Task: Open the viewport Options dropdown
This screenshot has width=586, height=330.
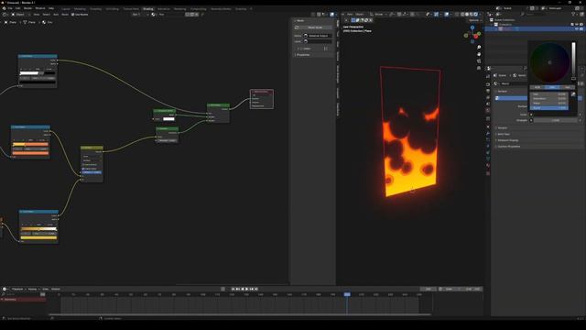Action: click(474, 20)
